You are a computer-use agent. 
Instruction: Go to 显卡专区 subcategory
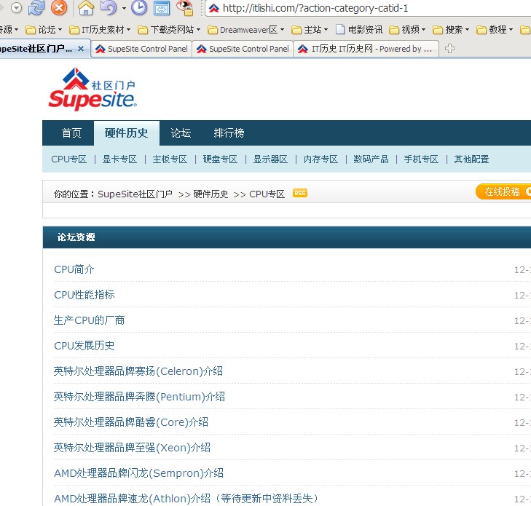[x=119, y=159]
